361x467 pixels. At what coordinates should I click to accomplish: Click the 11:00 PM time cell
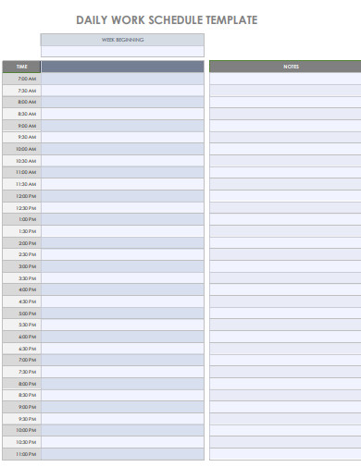(x=21, y=454)
